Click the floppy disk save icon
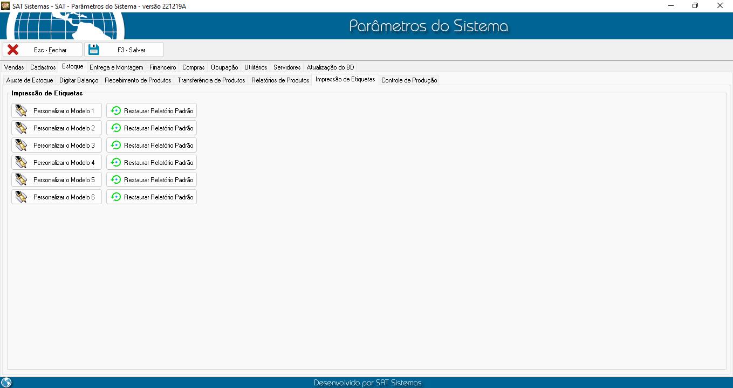Viewport: 733px width, 388px height. pos(94,50)
